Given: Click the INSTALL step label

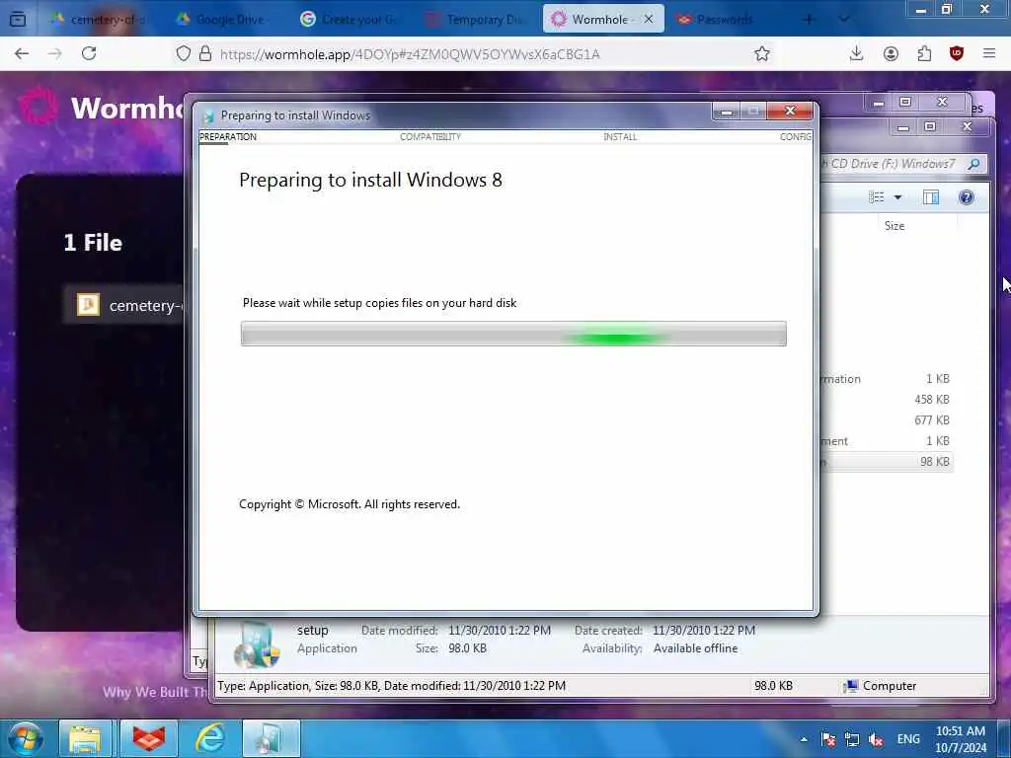Looking at the screenshot, I should click(620, 136).
